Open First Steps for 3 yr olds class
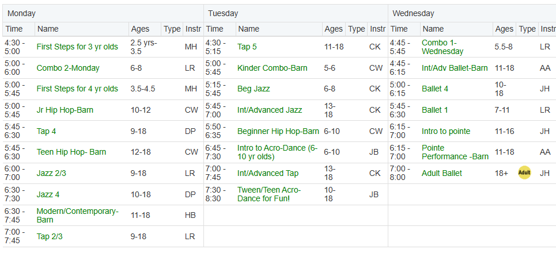The width and height of the screenshot is (556, 253). click(x=77, y=47)
